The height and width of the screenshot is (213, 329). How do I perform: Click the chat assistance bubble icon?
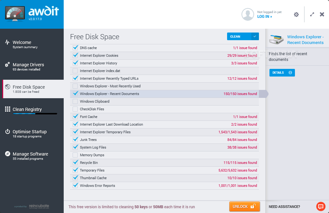coord(321,207)
